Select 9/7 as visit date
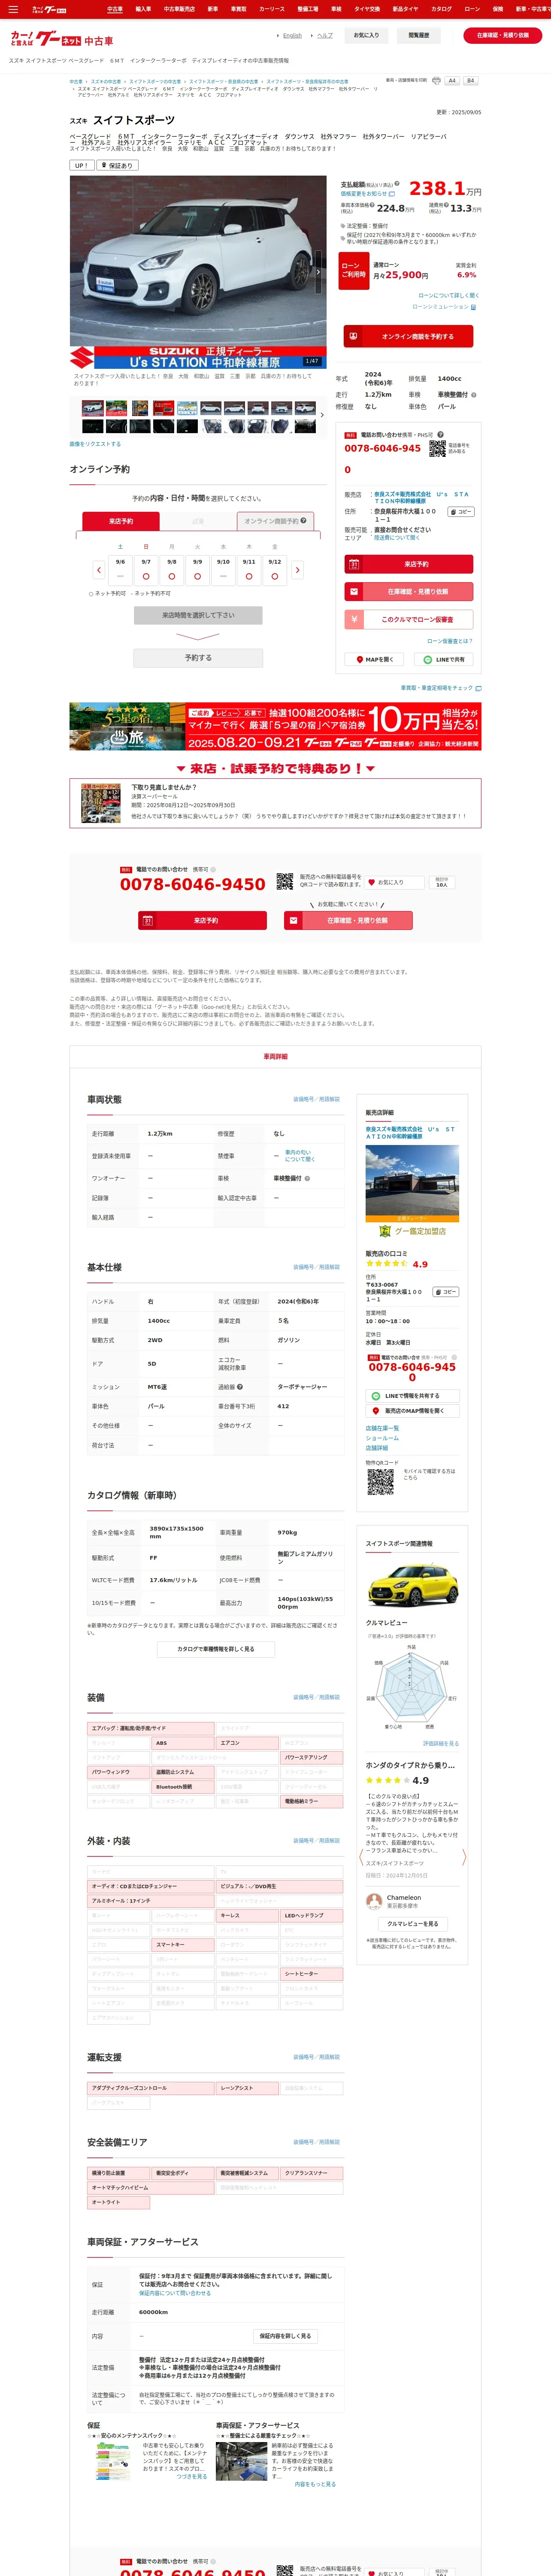The image size is (551, 2576). [146, 570]
